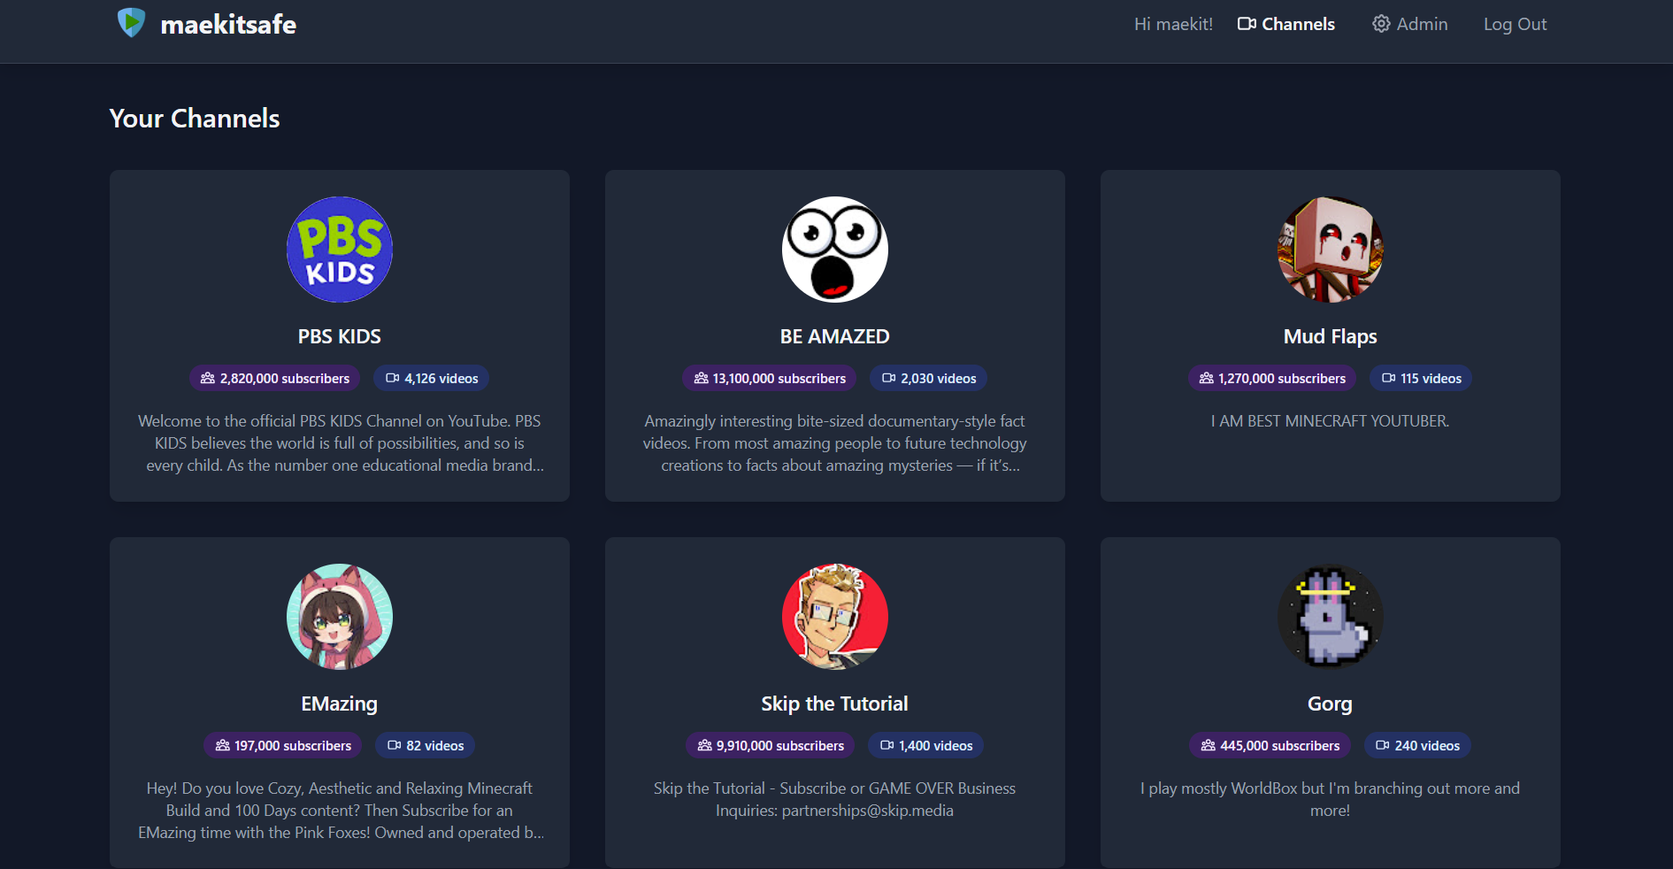Open the BE AMAZED channel avatar

(x=835, y=250)
